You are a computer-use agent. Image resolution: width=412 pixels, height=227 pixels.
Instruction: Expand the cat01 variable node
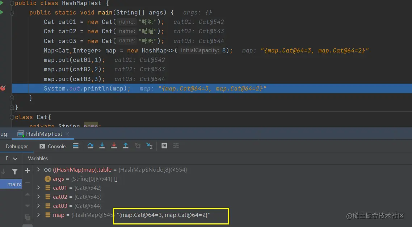tap(38, 188)
